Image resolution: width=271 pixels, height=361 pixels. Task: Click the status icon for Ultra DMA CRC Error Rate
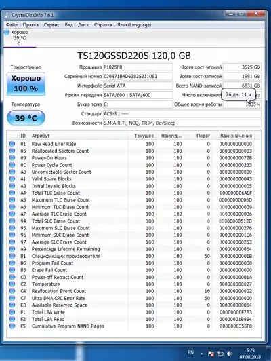click(x=12, y=298)
